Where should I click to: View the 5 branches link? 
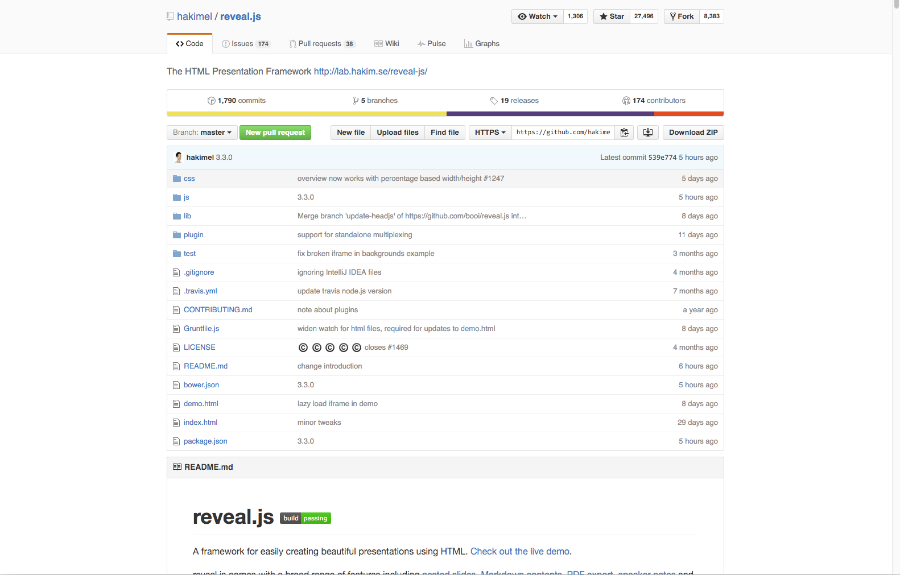coord(375,101)
